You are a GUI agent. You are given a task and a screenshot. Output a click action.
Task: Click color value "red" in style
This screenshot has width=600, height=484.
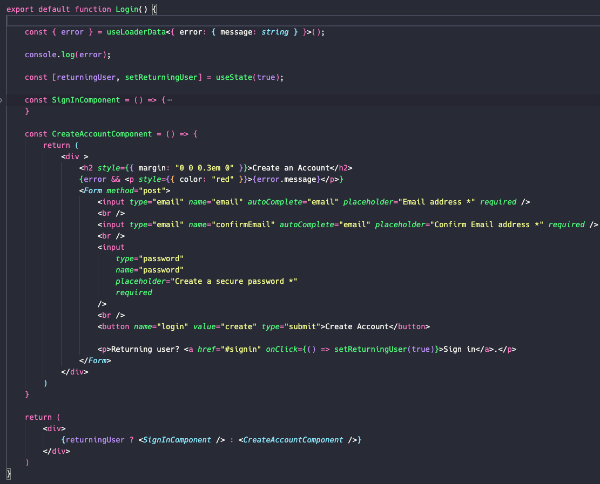[223, 179]
